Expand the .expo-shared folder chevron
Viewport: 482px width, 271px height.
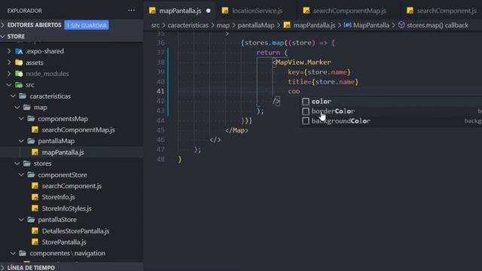[x=9, y=51]
